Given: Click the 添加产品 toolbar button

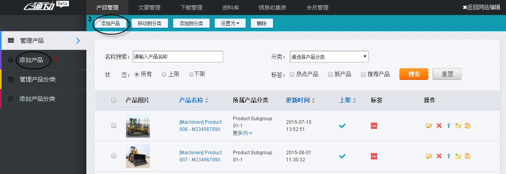Looking at the screenshot, I should tap(111, 23).
